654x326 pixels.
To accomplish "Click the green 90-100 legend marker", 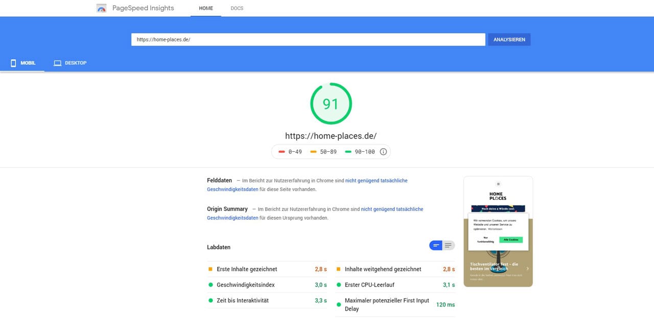I will point(348,152).
